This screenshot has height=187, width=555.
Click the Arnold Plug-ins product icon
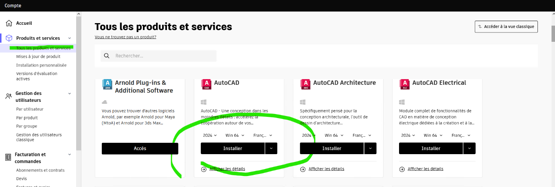(107, 84)
